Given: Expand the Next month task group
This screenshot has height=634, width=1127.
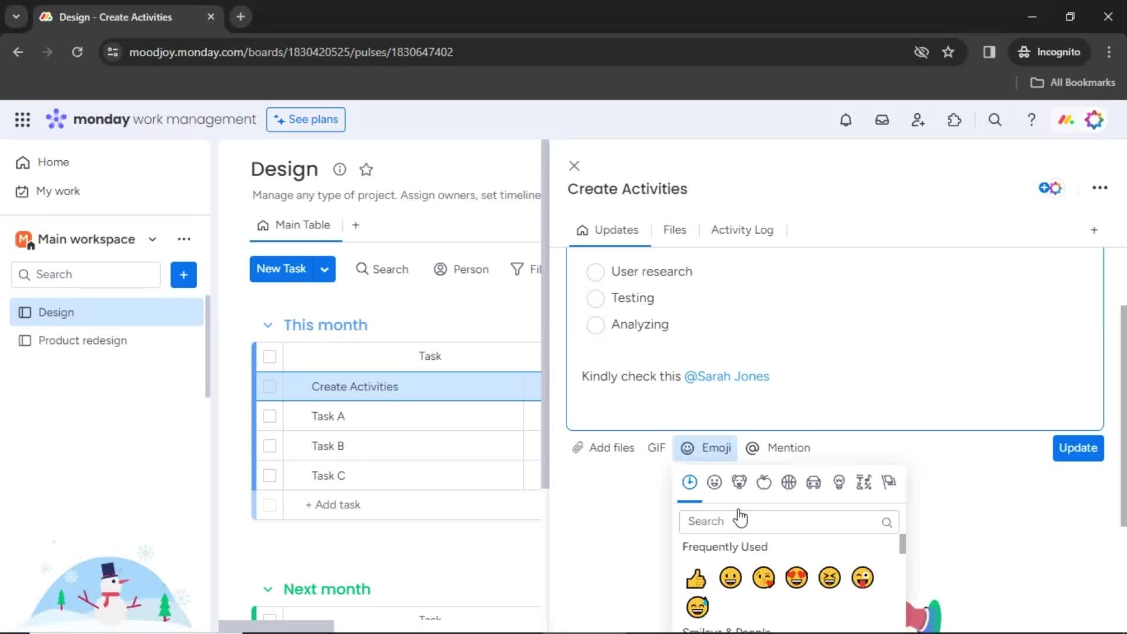Looking at the screenshot, I should [267, 588].
